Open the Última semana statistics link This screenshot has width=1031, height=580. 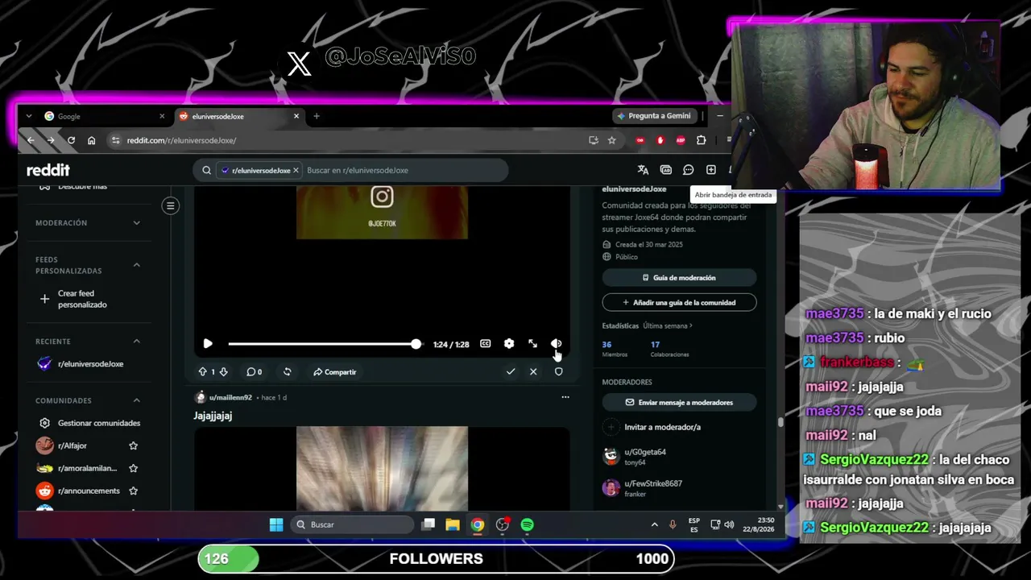[x=668, y=326]
